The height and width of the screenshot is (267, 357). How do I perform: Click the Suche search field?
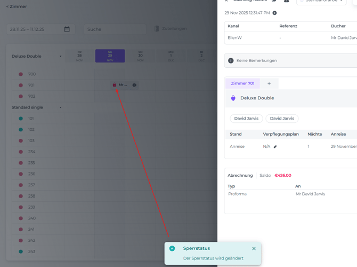(x=115, y=29)
